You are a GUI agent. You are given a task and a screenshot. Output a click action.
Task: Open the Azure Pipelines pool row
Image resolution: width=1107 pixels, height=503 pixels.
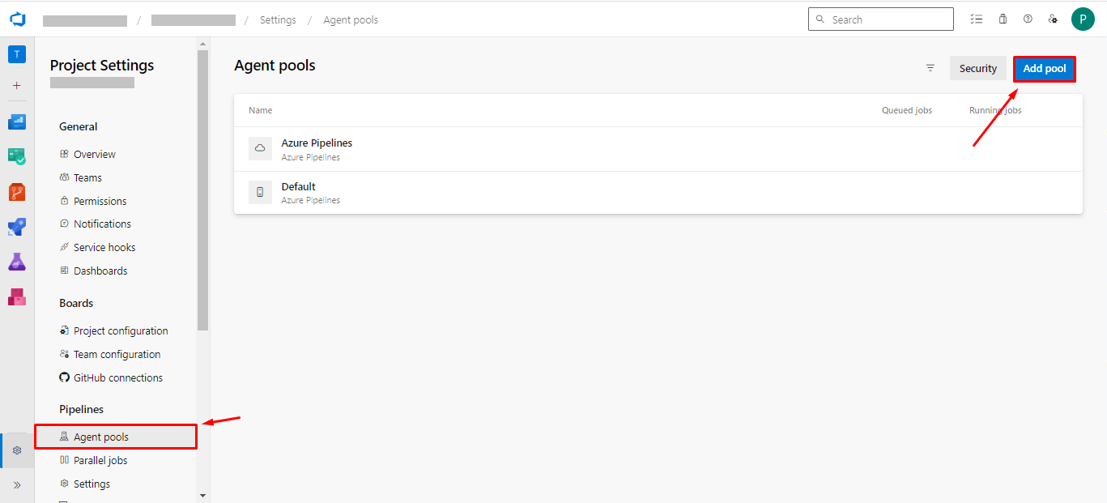coord(658,149)
